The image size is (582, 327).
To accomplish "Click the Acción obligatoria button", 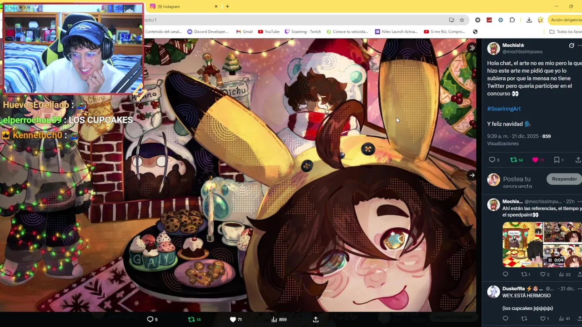I will pyautogui.click(x=565, y=20).
